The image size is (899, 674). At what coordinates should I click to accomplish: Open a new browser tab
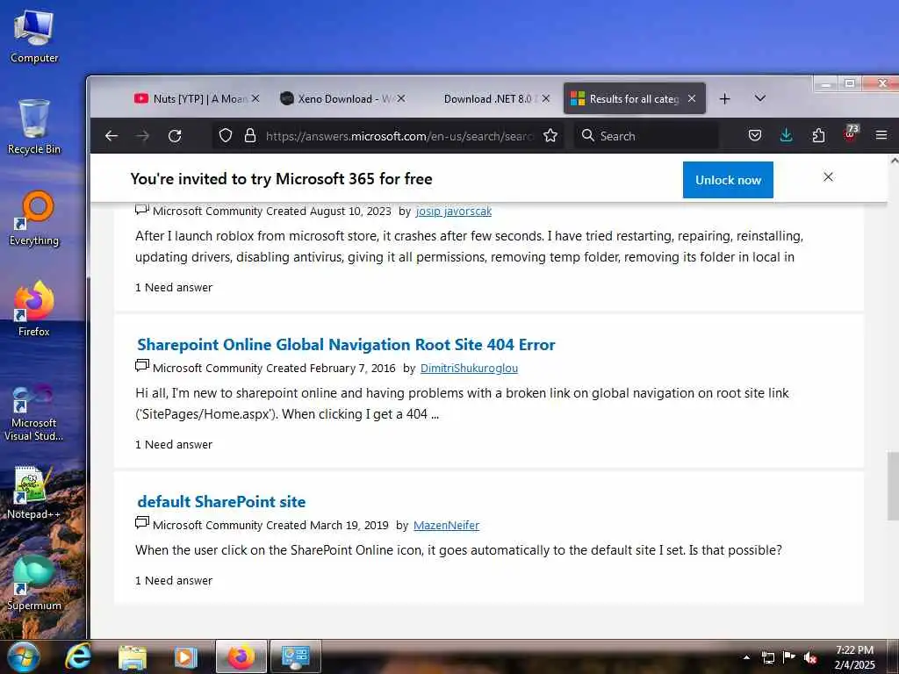(724, 98)
